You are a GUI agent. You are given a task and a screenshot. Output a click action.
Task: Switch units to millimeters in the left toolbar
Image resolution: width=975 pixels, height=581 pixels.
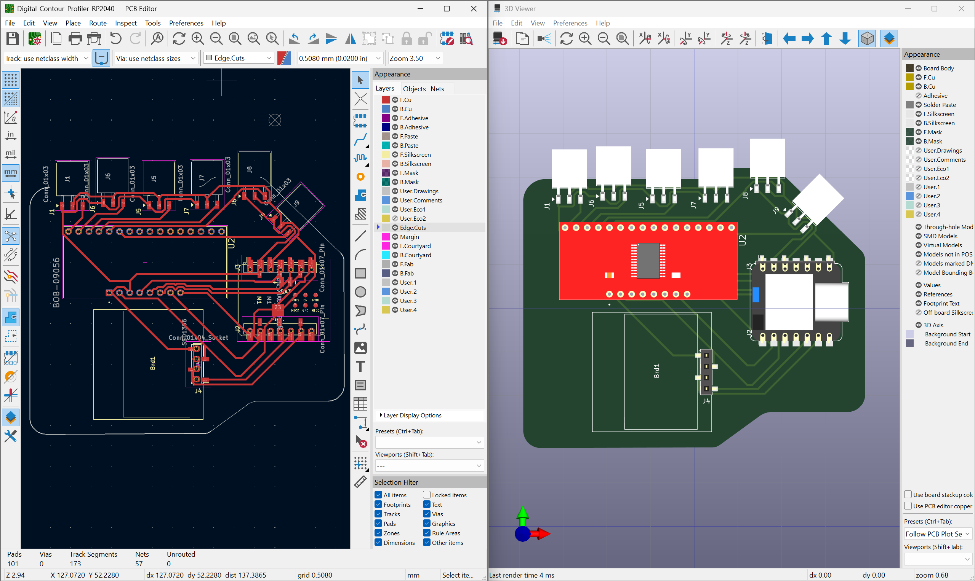coord(11,173)
